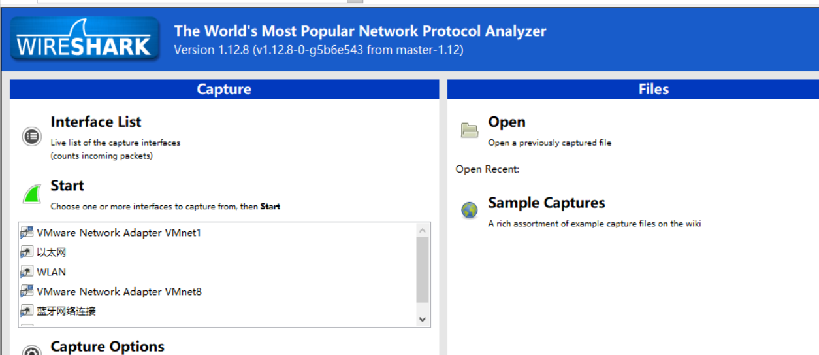
Task: Click the interface list scroll up arrow
Action: [x=423, y=230]
